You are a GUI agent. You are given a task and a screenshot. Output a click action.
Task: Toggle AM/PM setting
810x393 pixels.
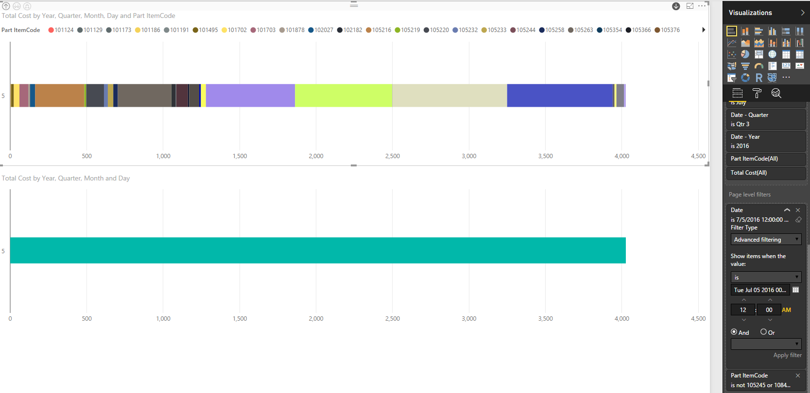pos(787,310)
